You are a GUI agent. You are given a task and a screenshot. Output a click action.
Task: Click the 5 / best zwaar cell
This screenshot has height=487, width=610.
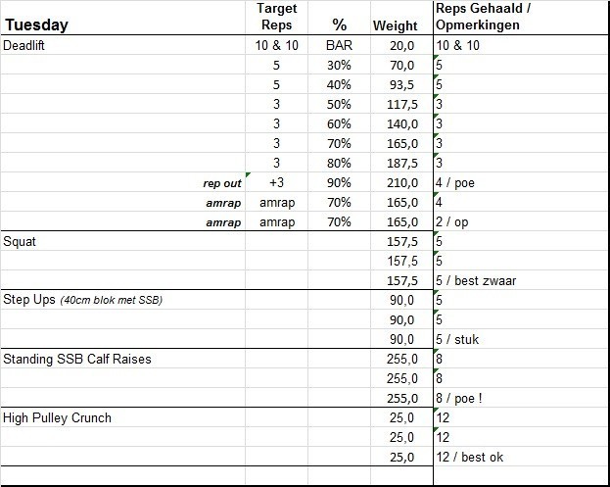coord(476,280)
